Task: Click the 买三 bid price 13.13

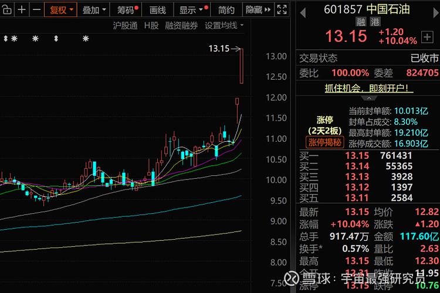Action: (x=357, y=176)
